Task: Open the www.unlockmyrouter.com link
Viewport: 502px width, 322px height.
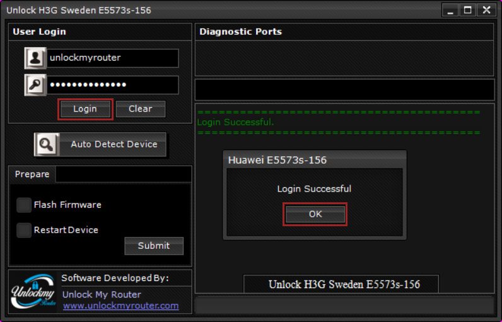Action: tap(120, 306)
